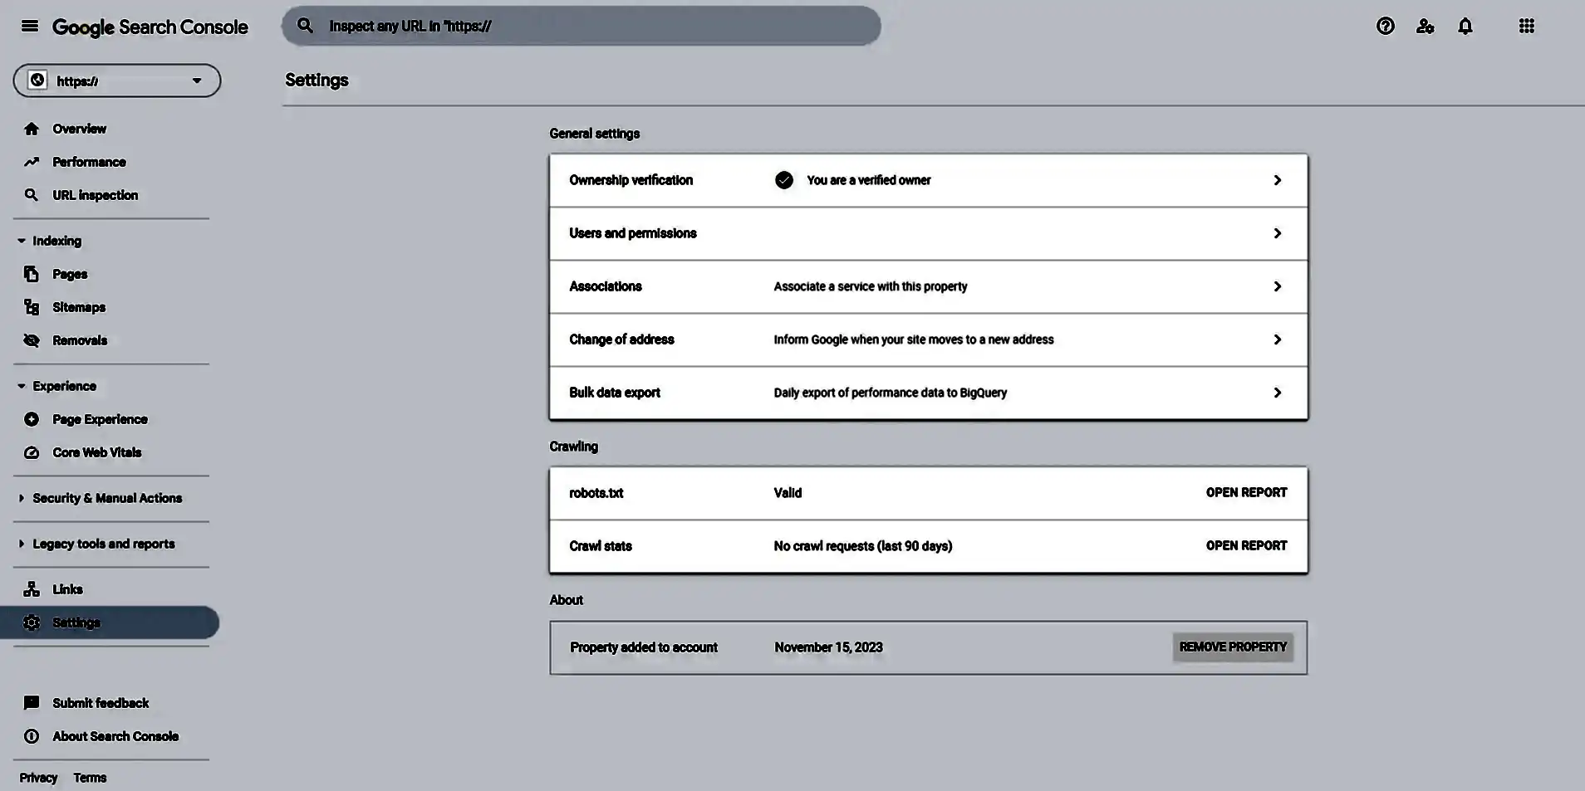Viewport: 1585px width, 791px height.
Task: Click the Help question mark icon
Action: click(x=1385, y=26)
